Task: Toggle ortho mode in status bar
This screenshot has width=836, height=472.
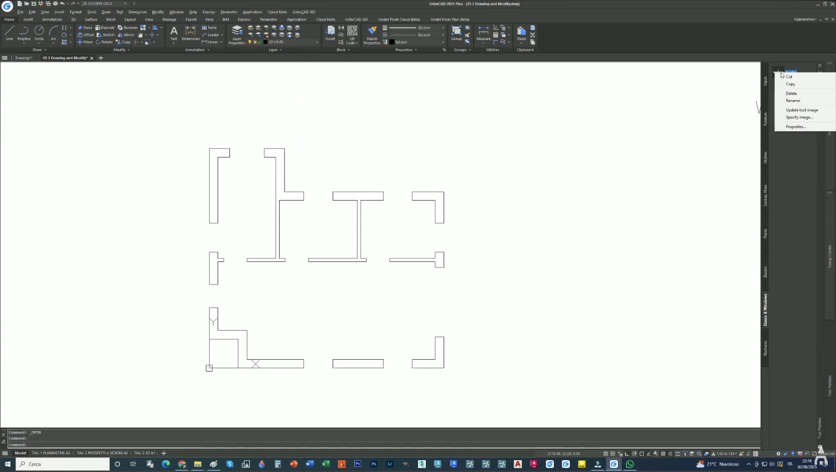Action: (627, 453)
